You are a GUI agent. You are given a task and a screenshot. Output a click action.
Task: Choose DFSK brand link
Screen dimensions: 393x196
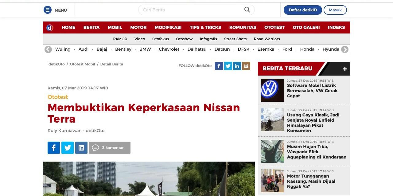pyautogui.click(x=243, y=49)
